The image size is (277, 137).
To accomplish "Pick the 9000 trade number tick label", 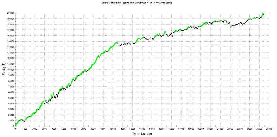I will (x=103, y=129).
